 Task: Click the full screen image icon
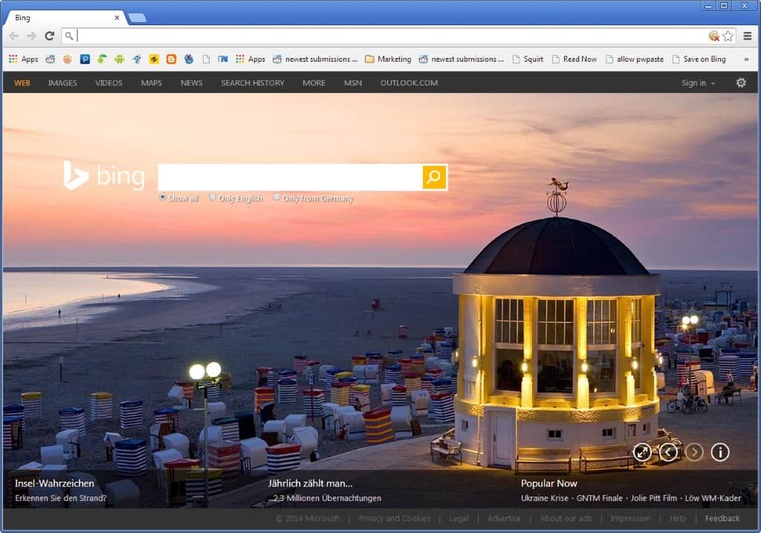(642, 453)
